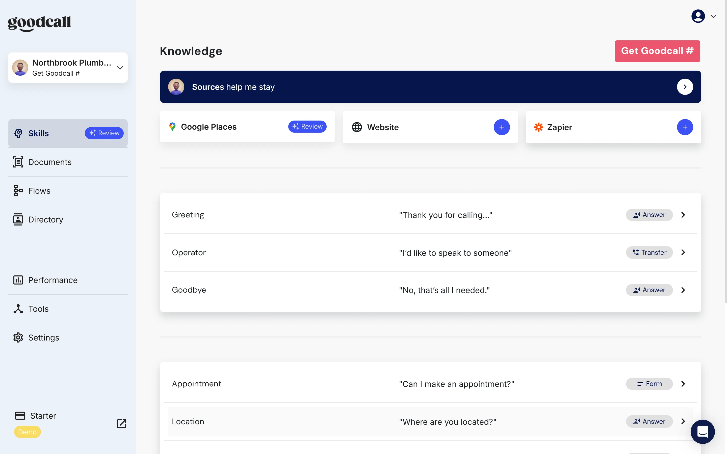Click the Zapier asterisk icon
The image size is (727, 454).
[x=538, y=127]
